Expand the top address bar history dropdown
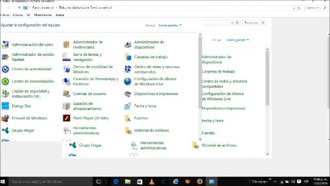 coord(294,8)
